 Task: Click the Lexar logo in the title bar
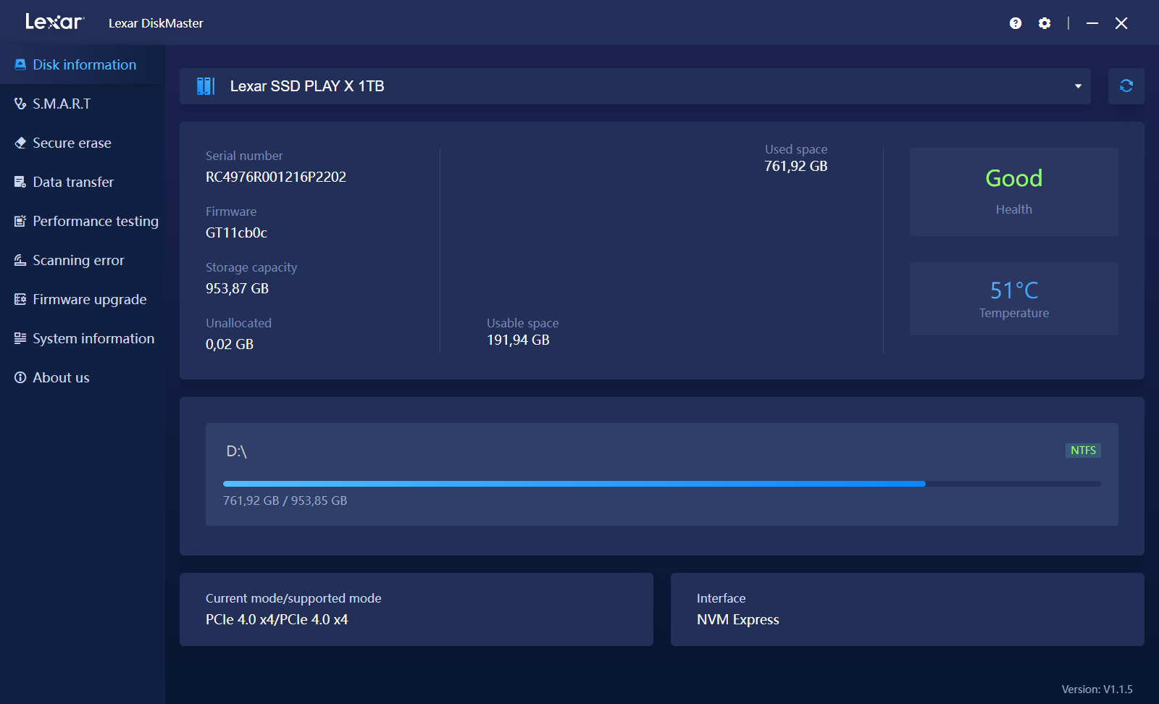coord(55,22)
